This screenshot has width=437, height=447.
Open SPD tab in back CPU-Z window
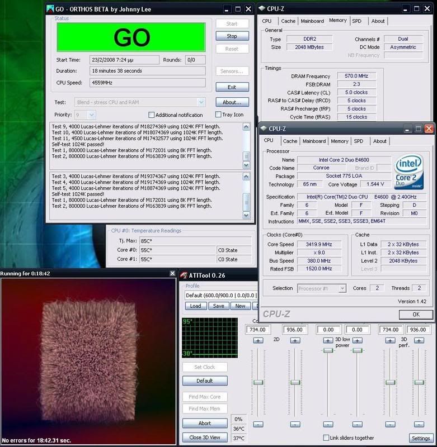pos(356,21)
